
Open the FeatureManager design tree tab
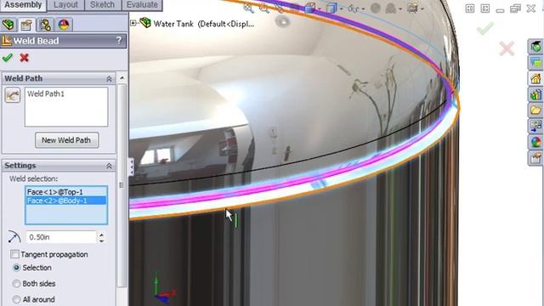pyautogui.click(x=8, y=25)
